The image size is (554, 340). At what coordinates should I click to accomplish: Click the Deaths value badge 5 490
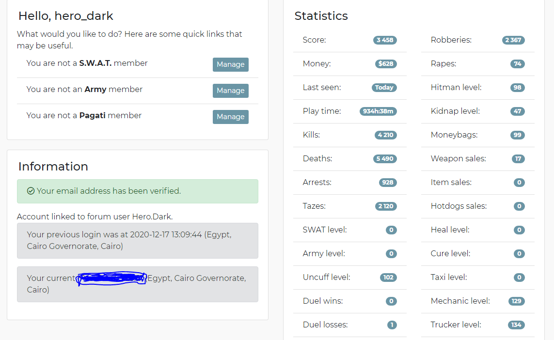pos(385,158)
